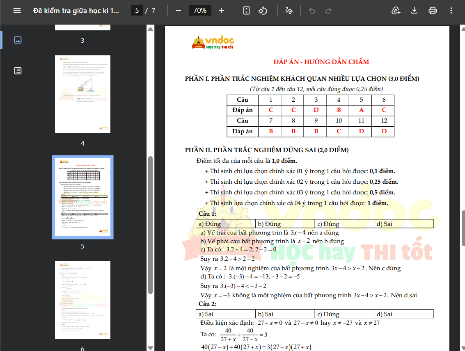
Task: Undo the last annotation
Action: pyautogui.click(x=312, y=11)
